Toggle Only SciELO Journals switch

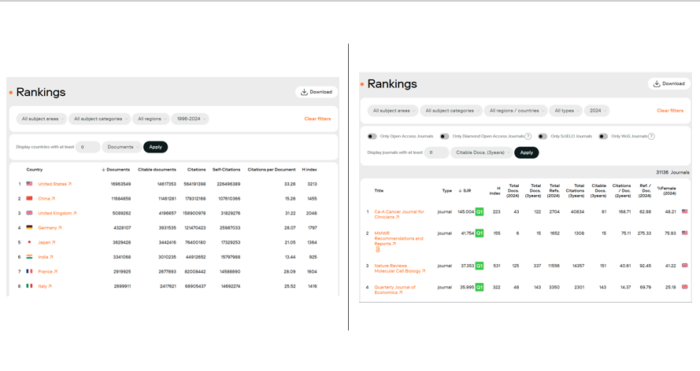coord(543,137)
